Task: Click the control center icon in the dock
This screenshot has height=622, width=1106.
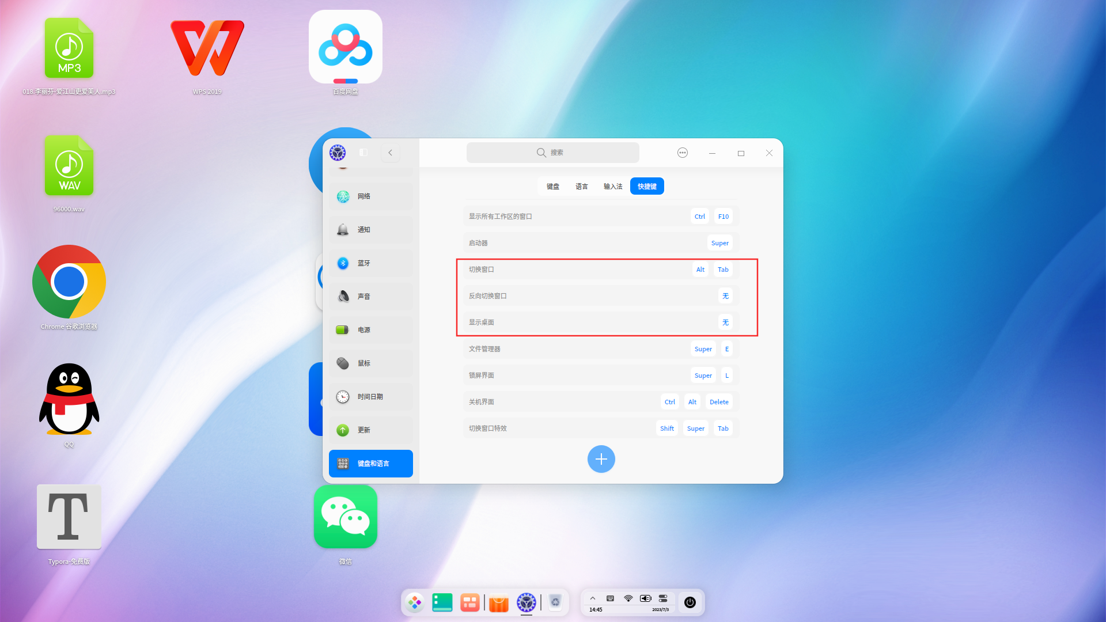Action: pos(526,602)
